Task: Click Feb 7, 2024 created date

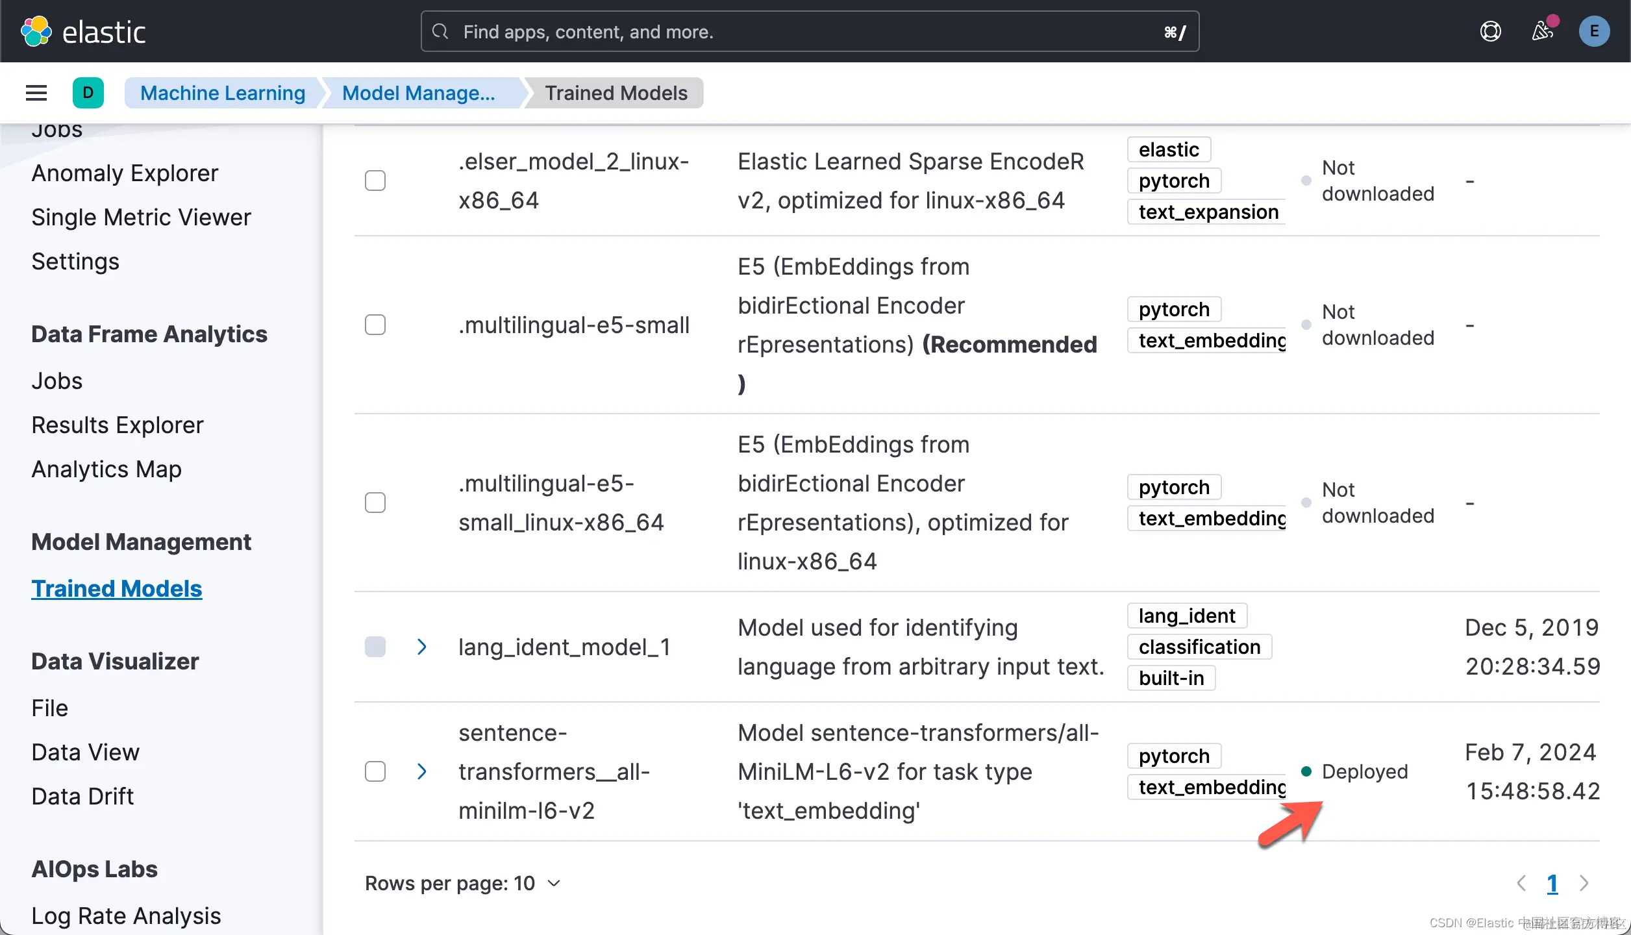Action: (x=1532, y=771)
